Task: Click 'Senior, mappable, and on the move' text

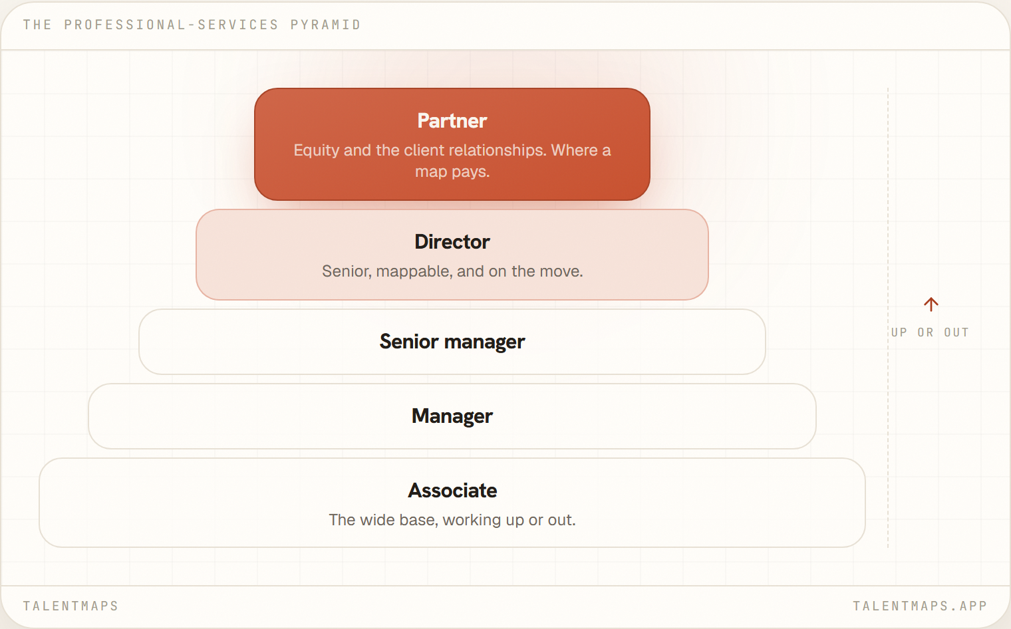Action: tap(452, 271)
